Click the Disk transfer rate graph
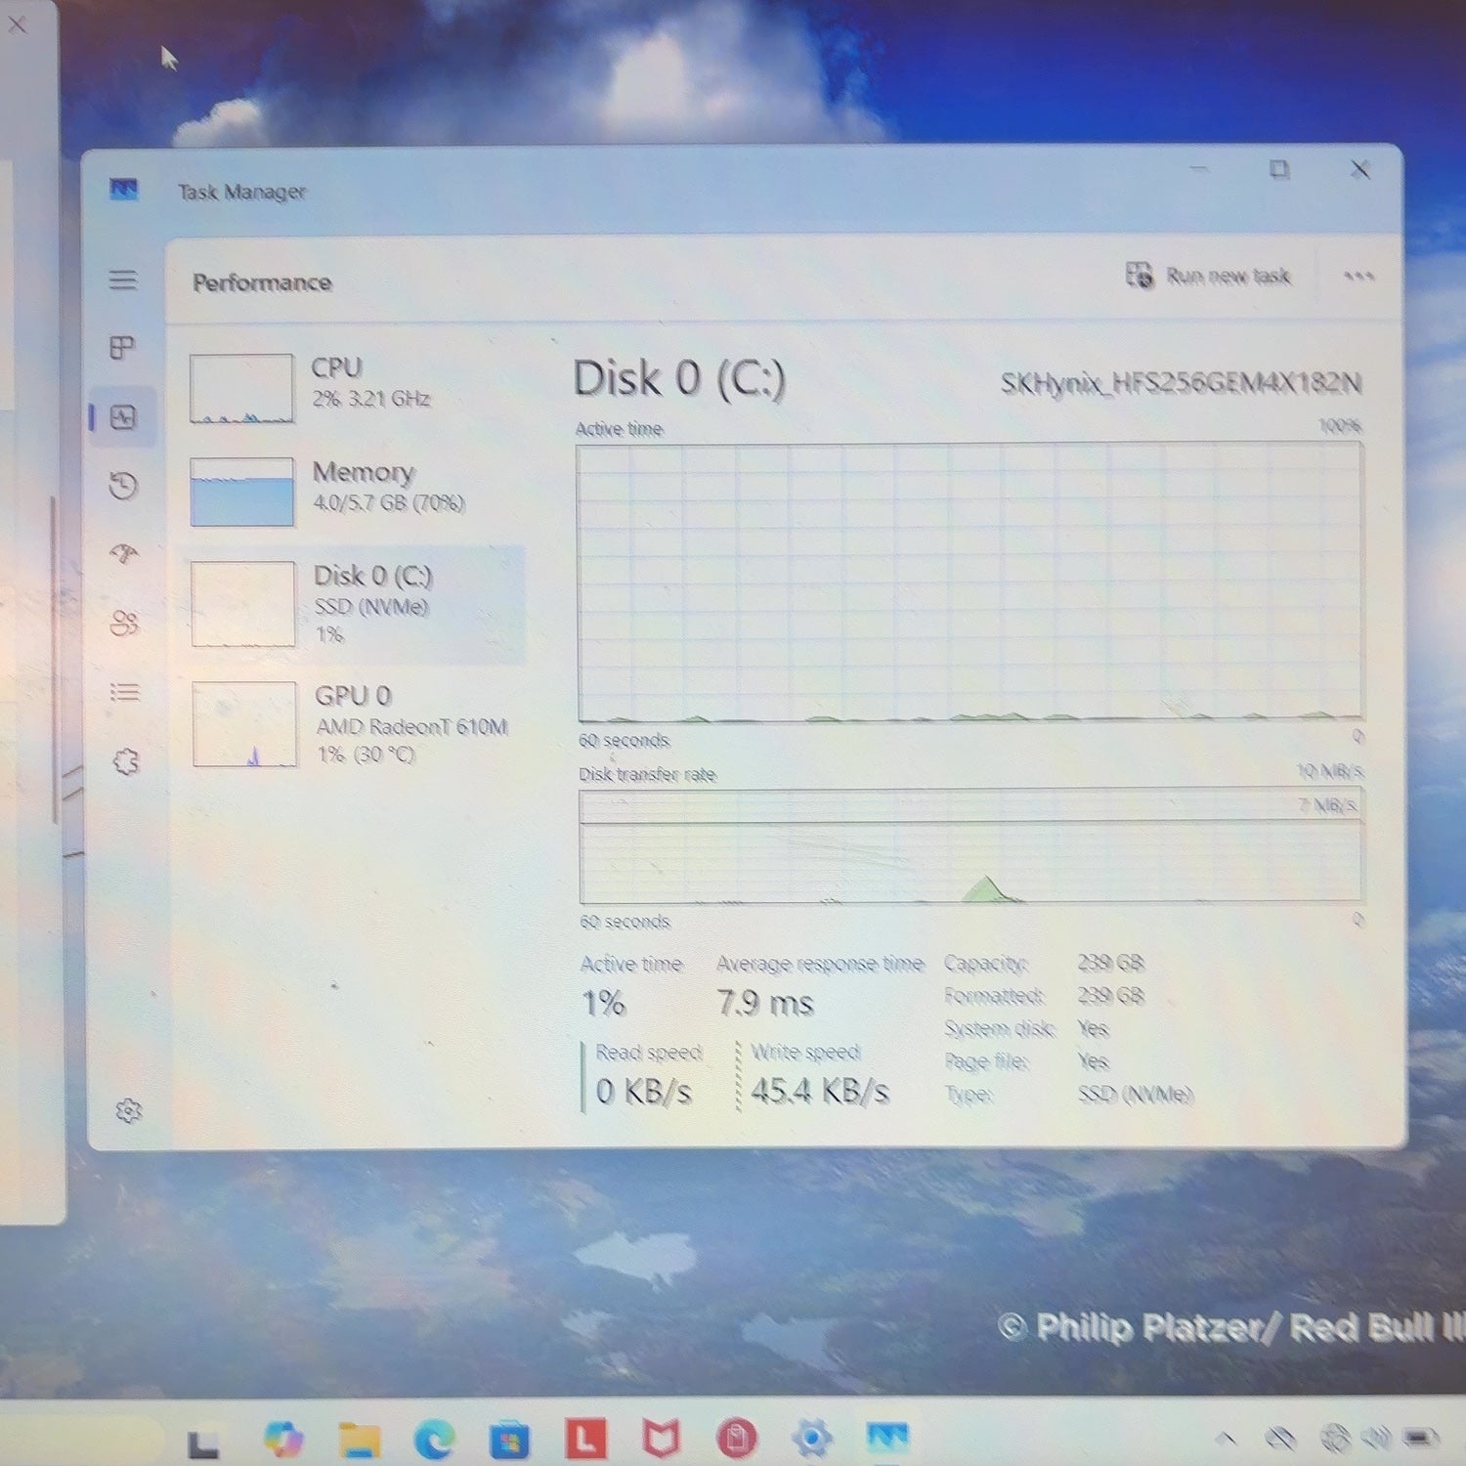The image size is (1466, 1466). (970, 846)
